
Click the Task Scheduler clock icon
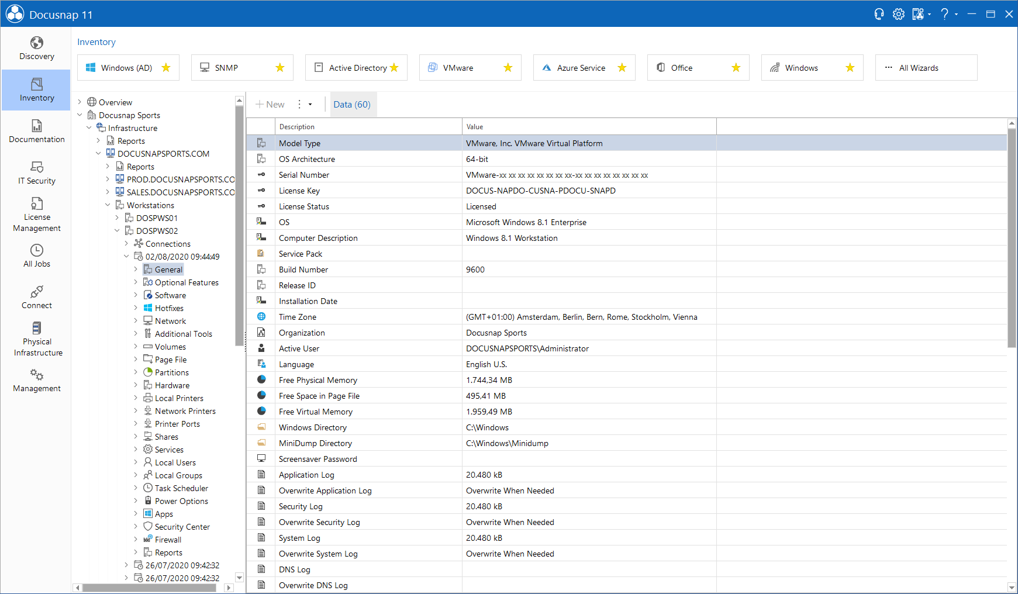click(x=148, y=488)
